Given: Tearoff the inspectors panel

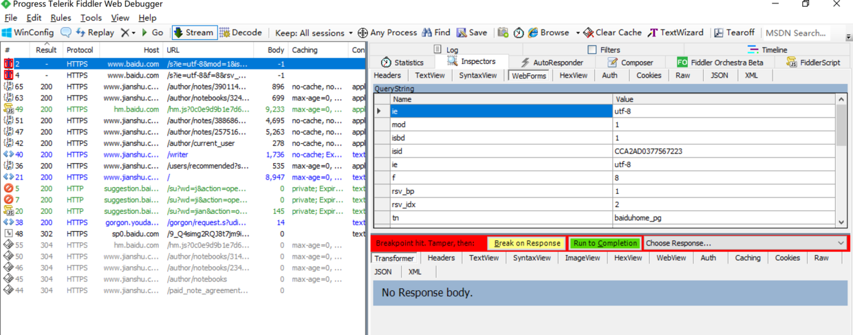Looking at the screenshot, I should 734,32.
